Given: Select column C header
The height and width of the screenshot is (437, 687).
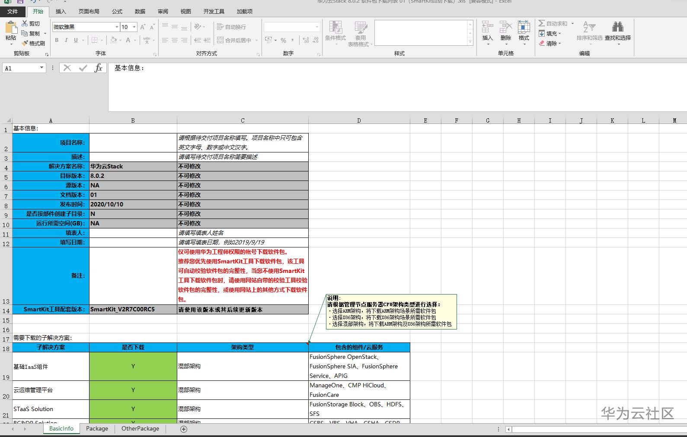Looking at the screenshot, I should [x=243, y=120].
